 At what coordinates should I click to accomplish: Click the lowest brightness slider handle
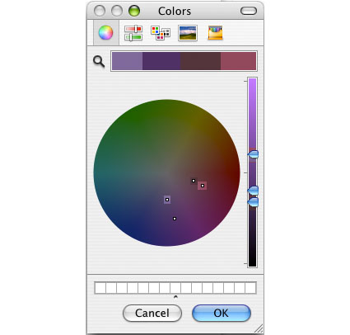coord(253,202)
